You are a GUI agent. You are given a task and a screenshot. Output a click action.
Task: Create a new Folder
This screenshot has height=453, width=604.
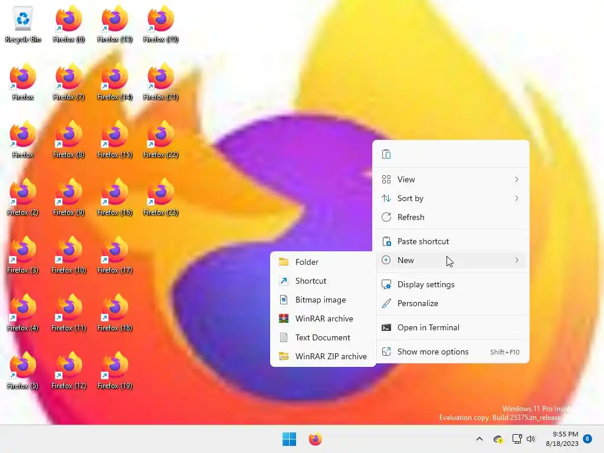click(323, 262)
